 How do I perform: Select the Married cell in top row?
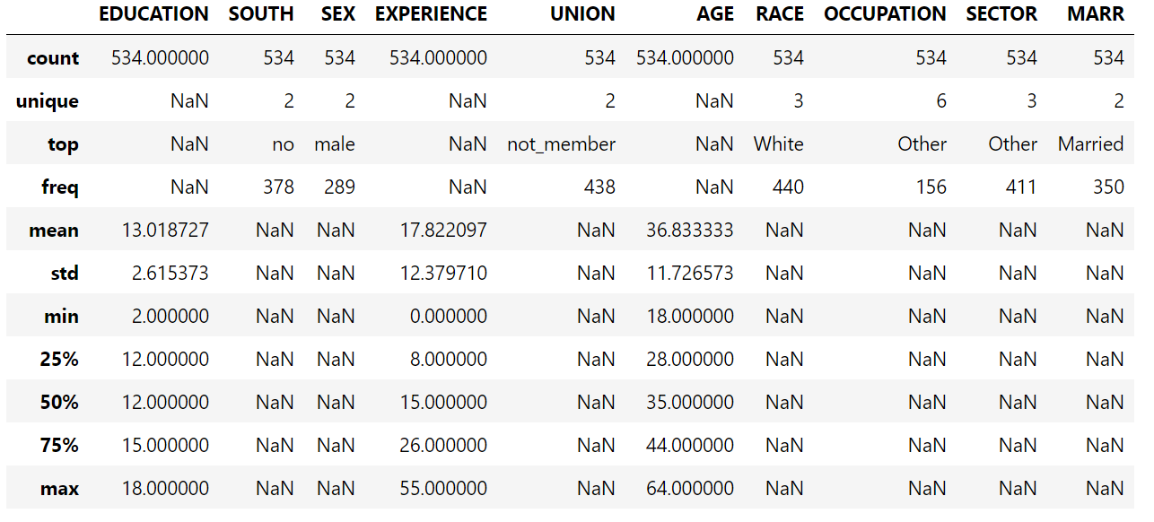(1091, 144)
